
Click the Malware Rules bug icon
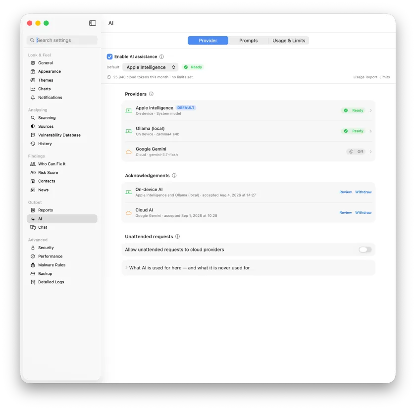click(33, 265)
